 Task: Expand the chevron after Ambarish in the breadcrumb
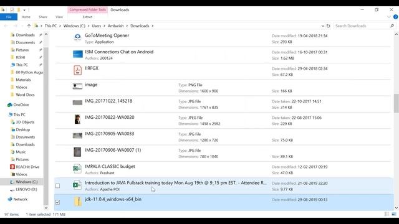(x=127, y=26)
